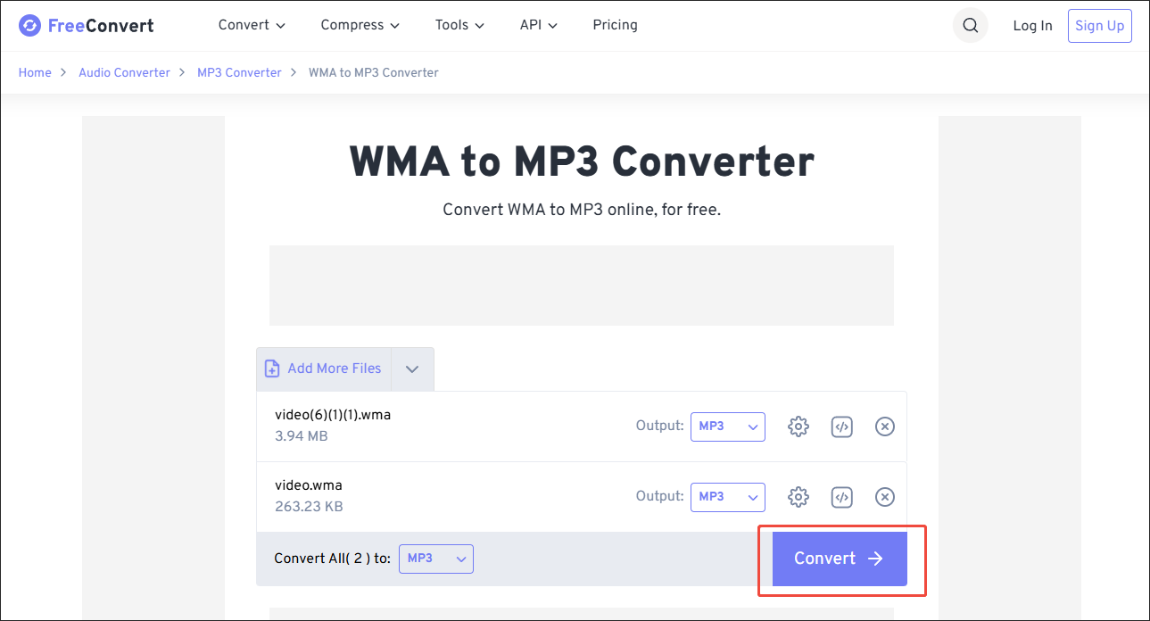Open the Convert menu in navigation
Viewport: 1150px width, 621px height.
pyautogui.click(x=252, y=25)
